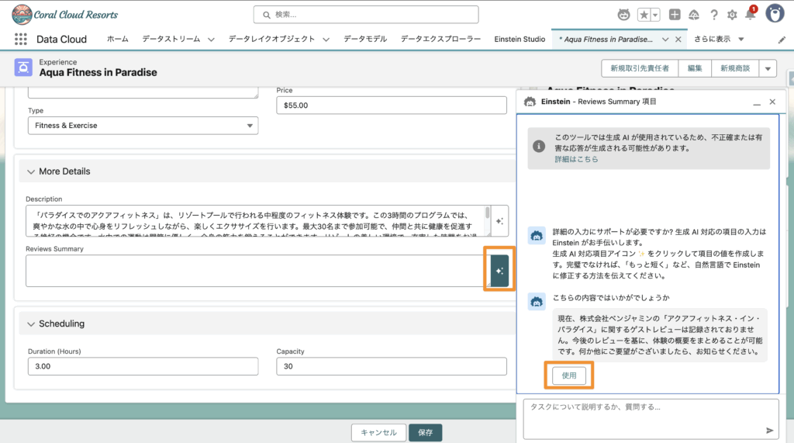Collapse the Scheduling section
The height and width of the screenshot is (443, 794).
click(x=32, y=324)
